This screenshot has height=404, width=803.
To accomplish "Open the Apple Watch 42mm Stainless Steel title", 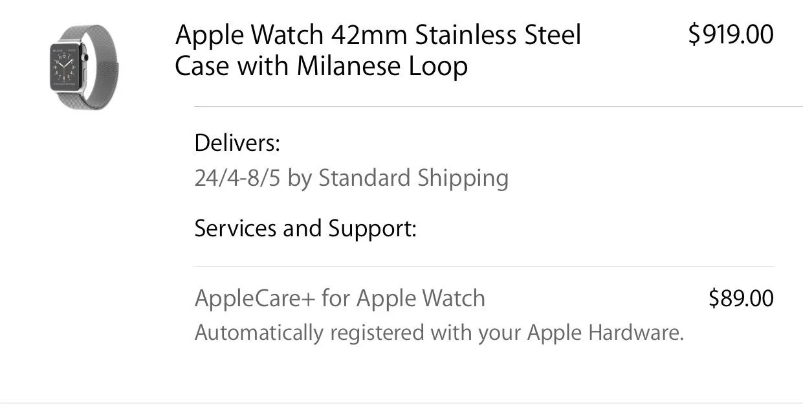I will [x=378, y=34].
